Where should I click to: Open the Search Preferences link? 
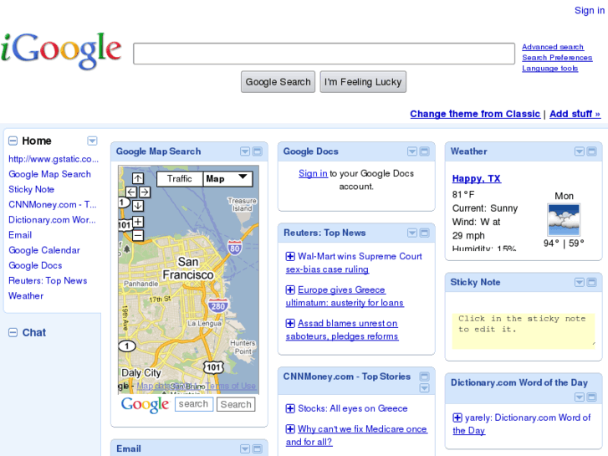(557, 58)
